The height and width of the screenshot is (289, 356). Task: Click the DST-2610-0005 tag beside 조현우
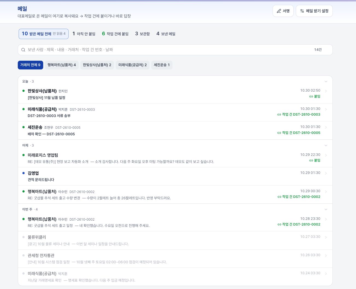pos(68,128)
